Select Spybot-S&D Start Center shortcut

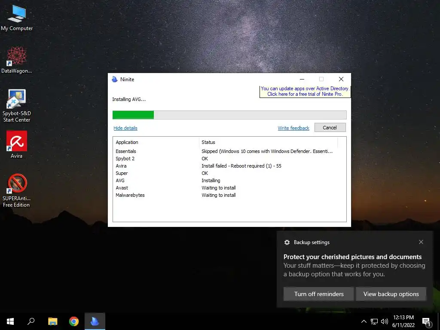pos(17,106)
